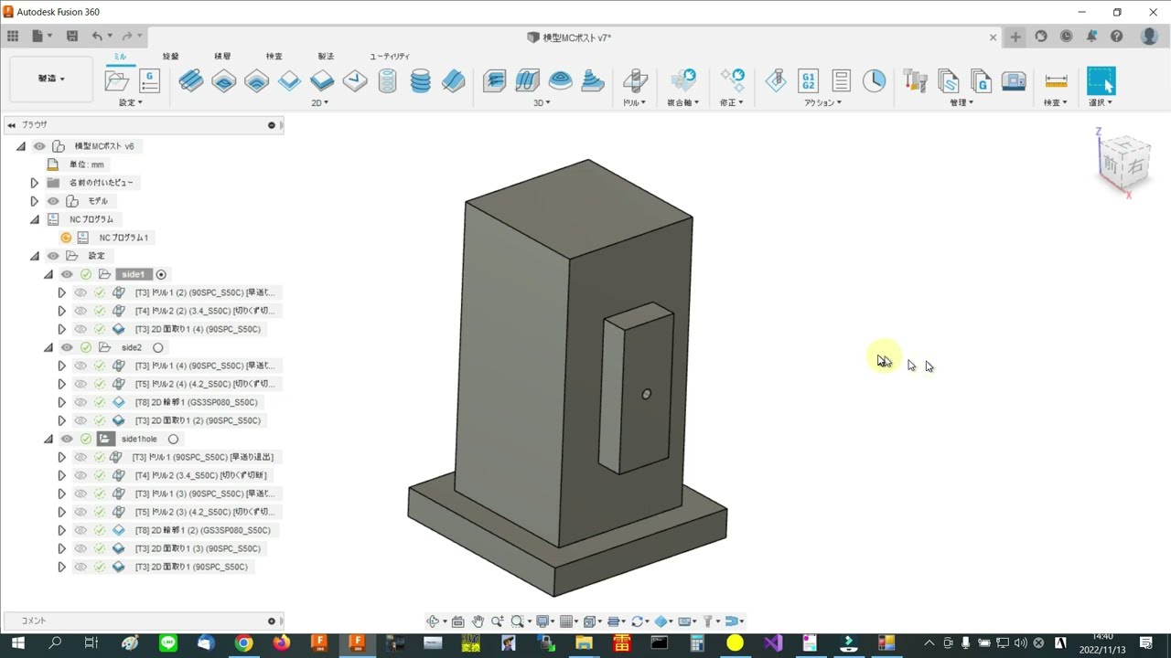Screen dimensions: 1171x658
Task: Collapse the side2 setup tree node
Action: 48,347
